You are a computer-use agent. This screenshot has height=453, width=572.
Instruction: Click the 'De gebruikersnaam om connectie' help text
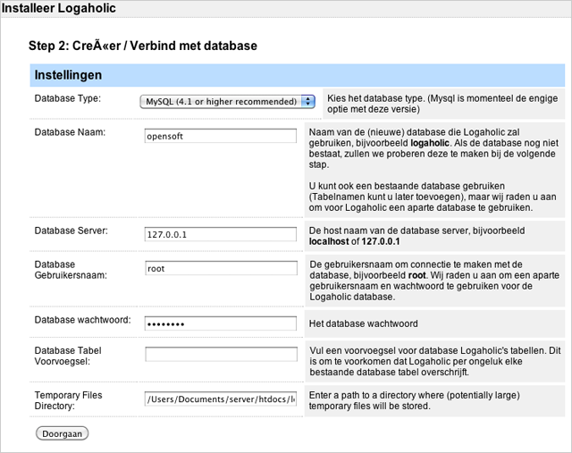(x=434, y=281)
